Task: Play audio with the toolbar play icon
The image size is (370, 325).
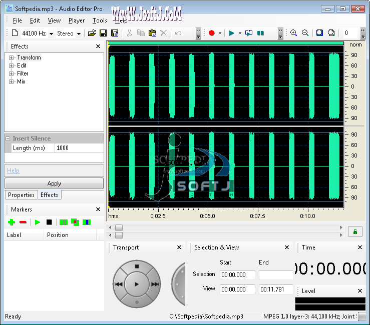Action: pyautogui.click(x=232, y=33)
